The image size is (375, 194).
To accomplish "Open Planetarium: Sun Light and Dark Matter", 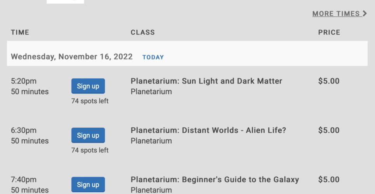I will pos(207,81).
